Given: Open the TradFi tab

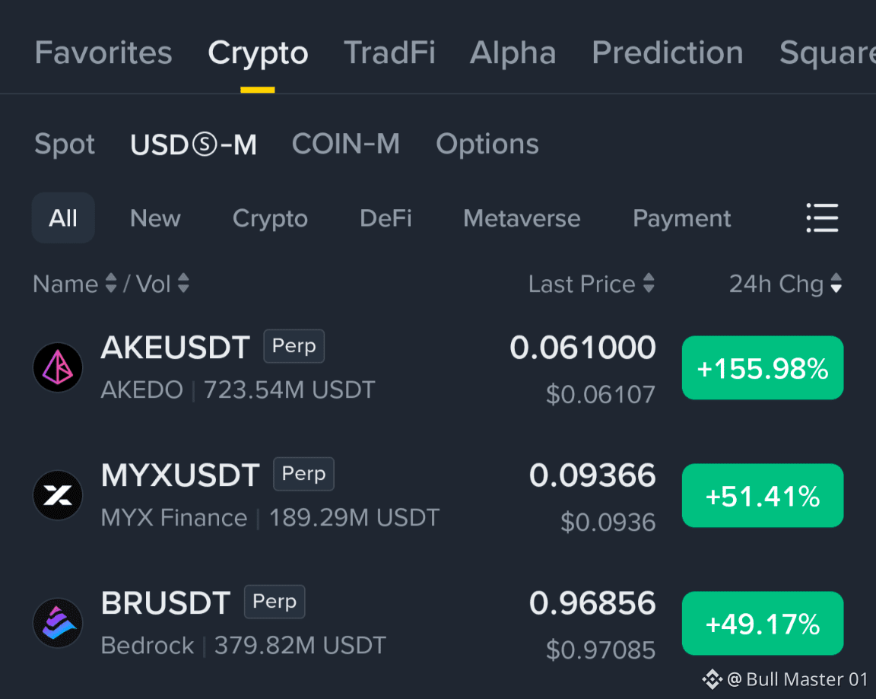Looking at the screenshot, I should [389, 53].
